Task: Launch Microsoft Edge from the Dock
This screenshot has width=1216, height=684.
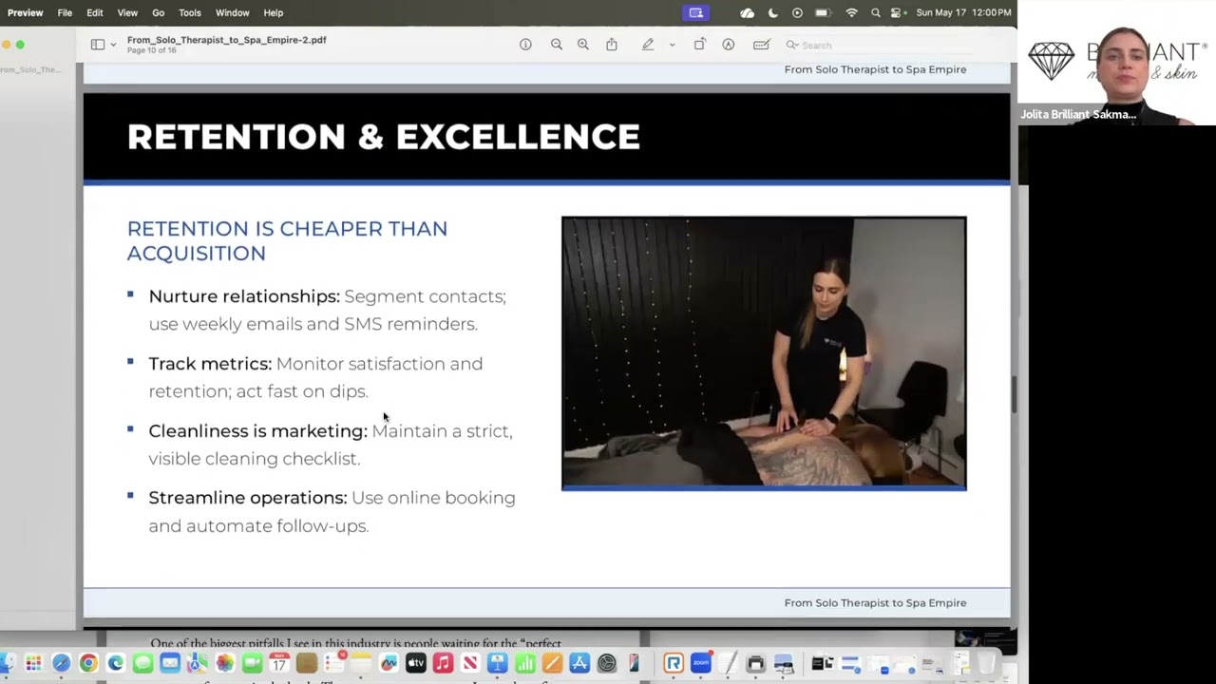Action: coord(115,663)
